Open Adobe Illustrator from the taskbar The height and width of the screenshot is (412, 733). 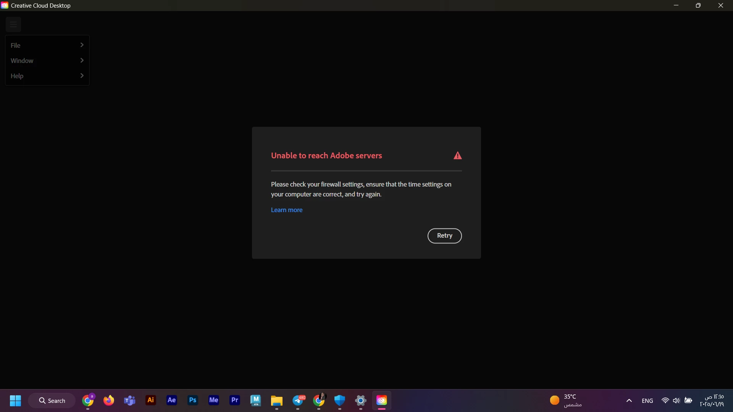click(x=151, y=400)
